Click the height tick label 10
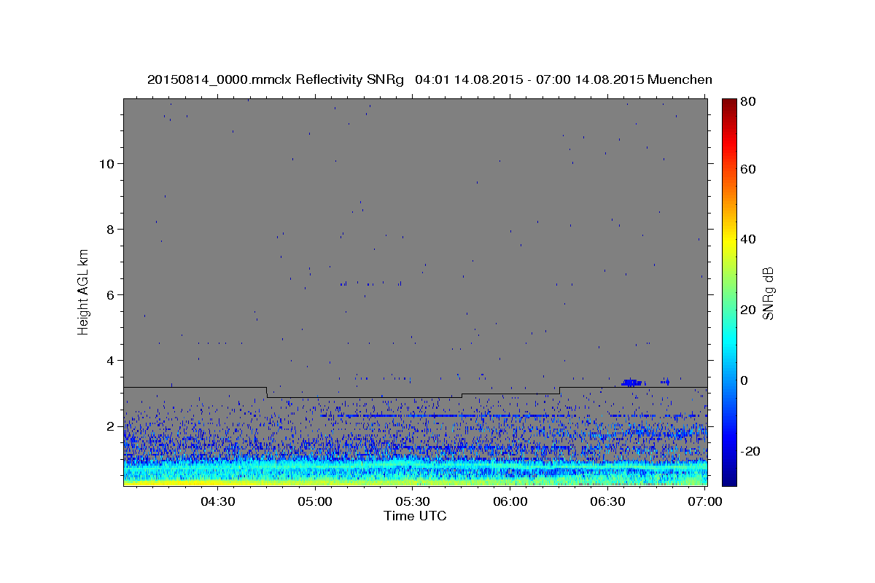This screenshot has width=875, height=583. pyautogui.click(x=107, y=163)
